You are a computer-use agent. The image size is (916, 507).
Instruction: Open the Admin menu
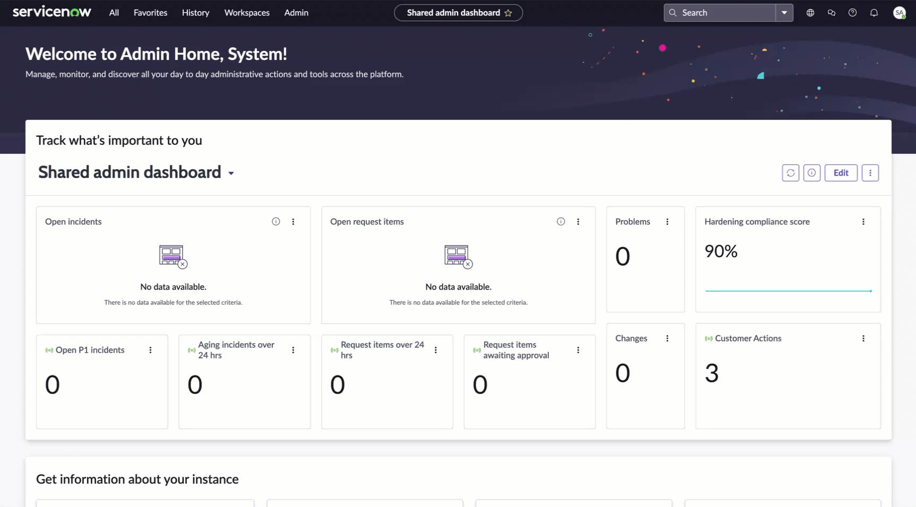point(296,13)
